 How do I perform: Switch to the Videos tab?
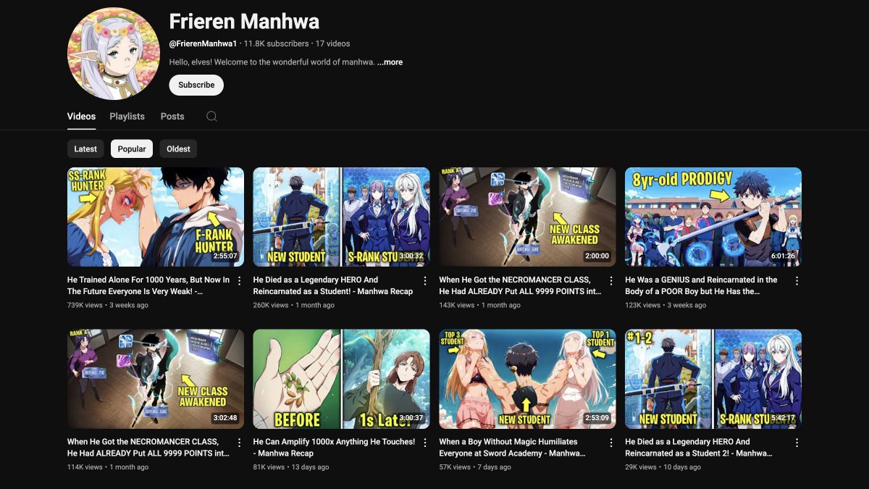[81, 116]
